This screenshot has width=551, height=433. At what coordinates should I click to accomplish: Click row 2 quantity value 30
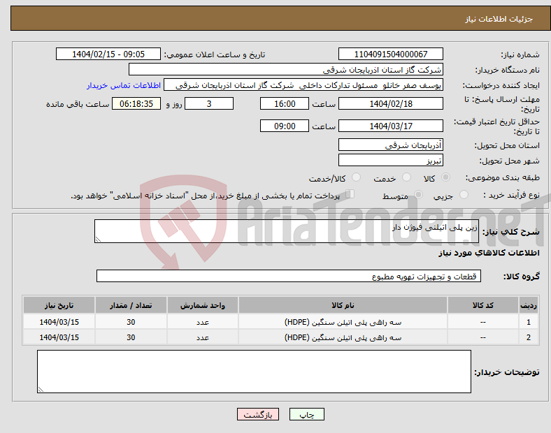tap(131, 337)
